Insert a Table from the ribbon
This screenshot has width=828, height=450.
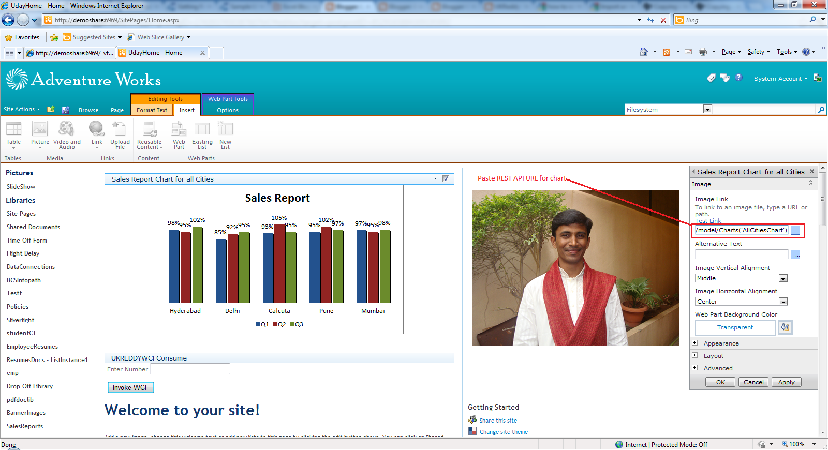[13, 135]
